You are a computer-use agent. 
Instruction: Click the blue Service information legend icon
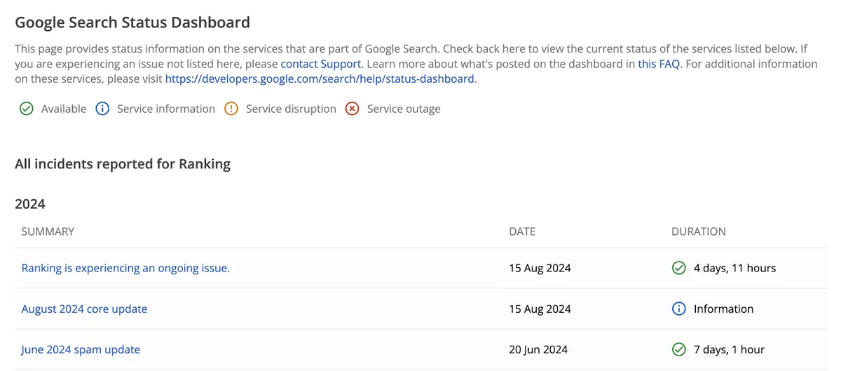pyautogui.click(x=102, y=109)
